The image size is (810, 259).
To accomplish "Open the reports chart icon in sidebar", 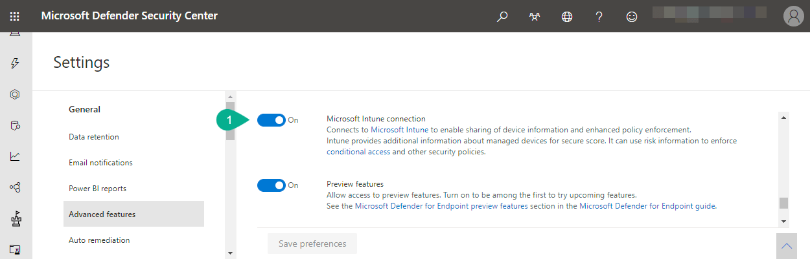I will pyautogui.click(x=15, y=156).
